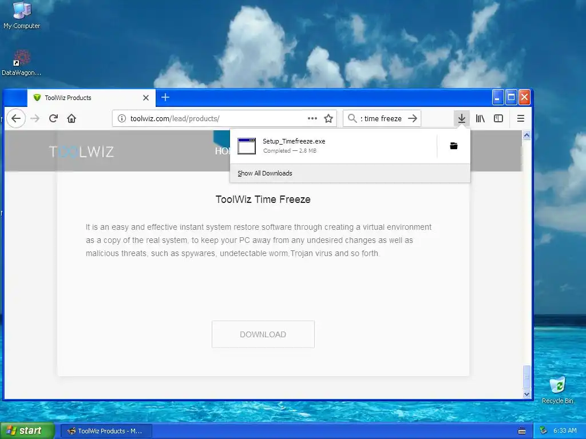Select the My Computer desktop icon
586x439 pixels.
[x=22, y=15]
